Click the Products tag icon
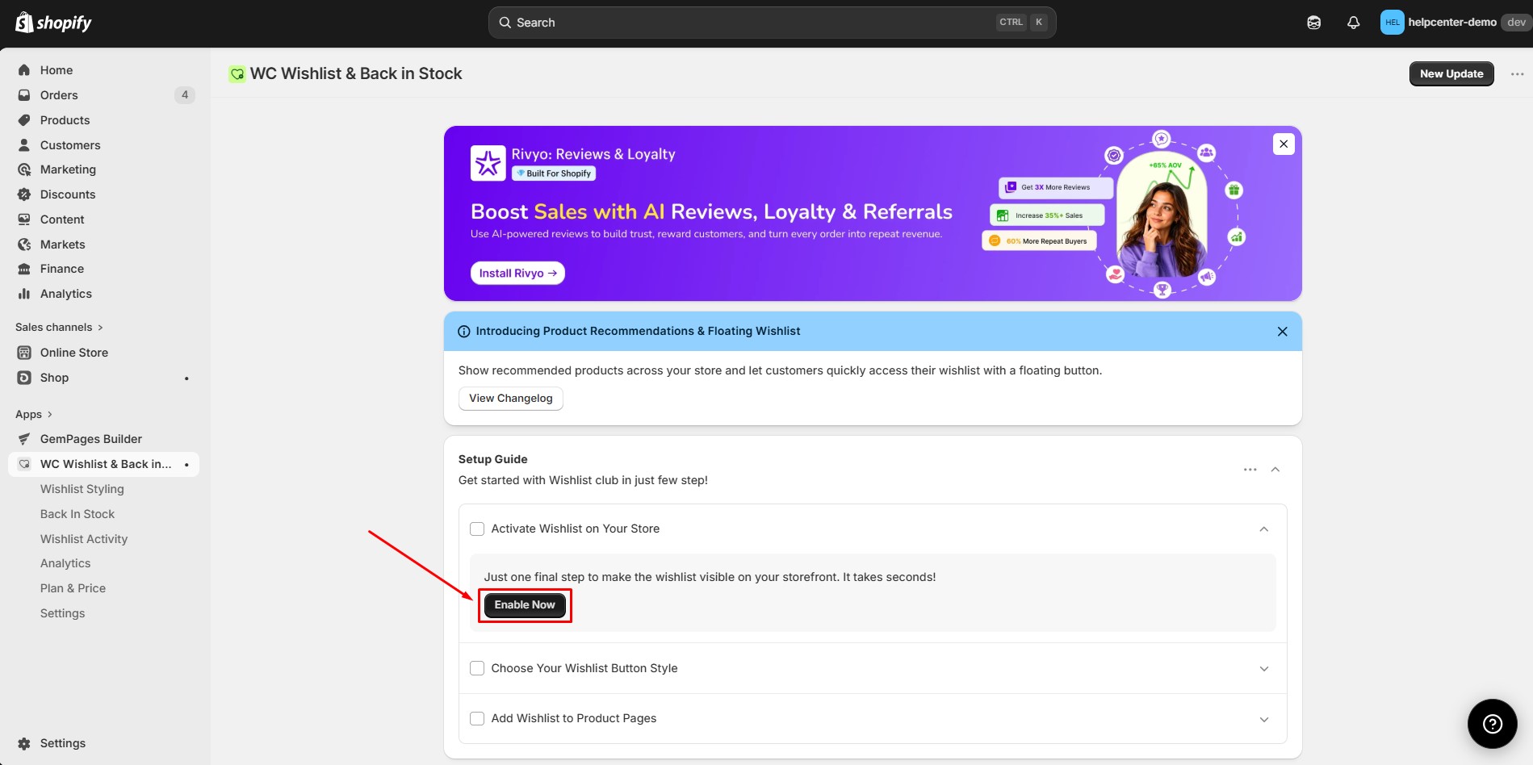Viewport: 1533px width, 765px height. click(x=24, y=120)
